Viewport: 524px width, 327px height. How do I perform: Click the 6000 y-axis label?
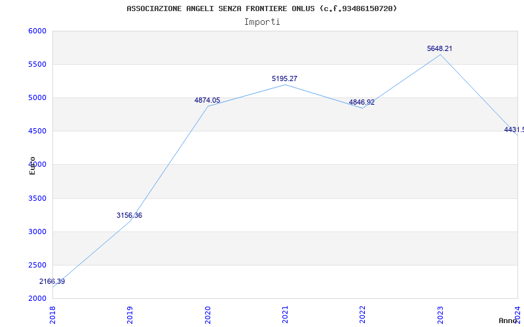pos(37,31)
